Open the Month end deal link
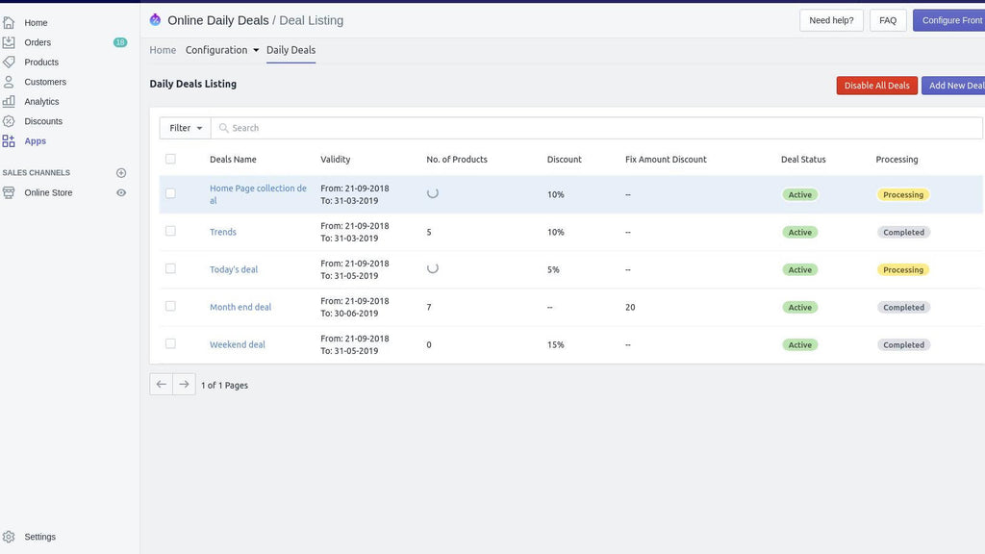This screenshot has height=554, width=985. point(240,307)
